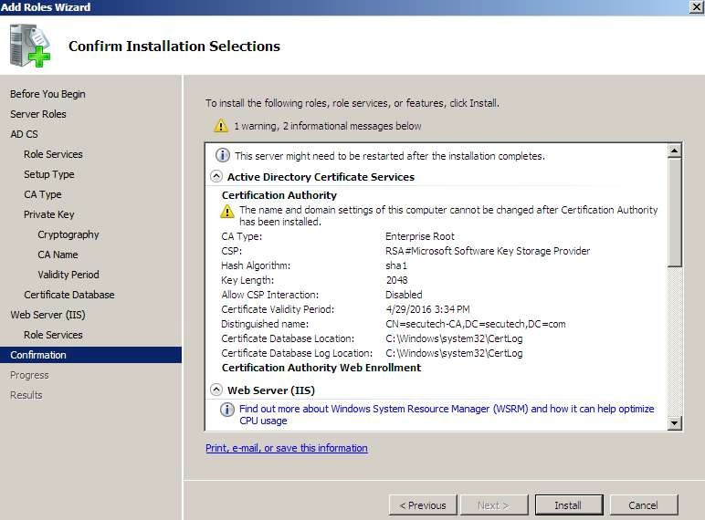Select Certificate Database step
The height and width of the screenshot is (520, 705).
pyautogui.click(x=69, y=295)
